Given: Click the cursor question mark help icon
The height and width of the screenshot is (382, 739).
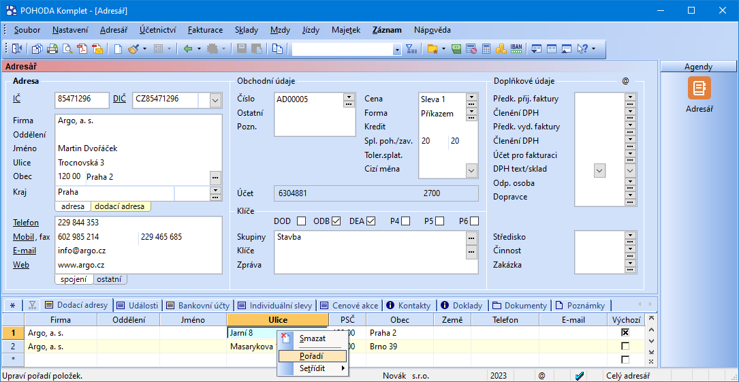Looking at the screenshot, I should pos(582,48).
